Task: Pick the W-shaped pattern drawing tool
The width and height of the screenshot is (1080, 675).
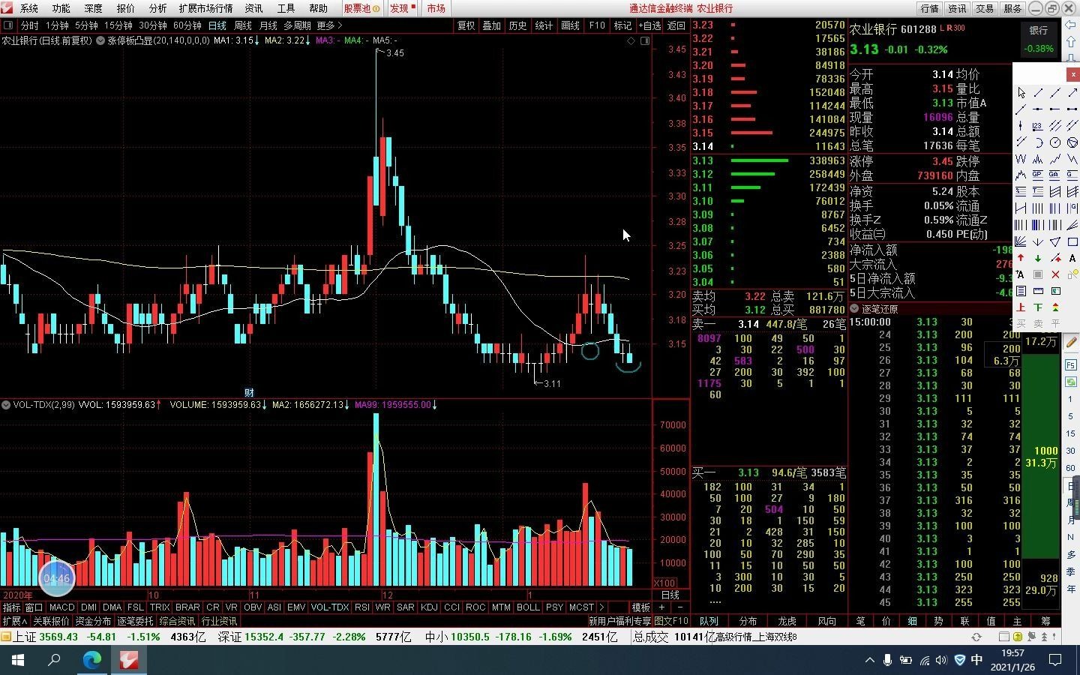Action: [x=1021, y=158]
